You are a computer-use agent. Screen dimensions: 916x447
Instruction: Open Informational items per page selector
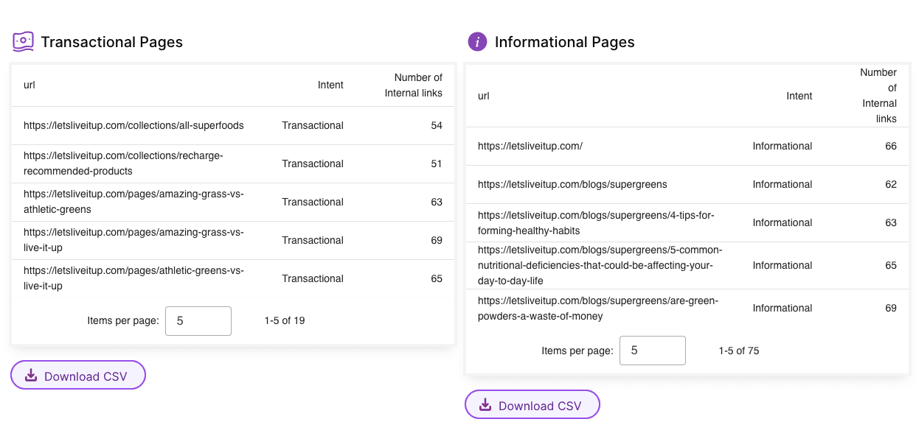(x=652, y=351)
